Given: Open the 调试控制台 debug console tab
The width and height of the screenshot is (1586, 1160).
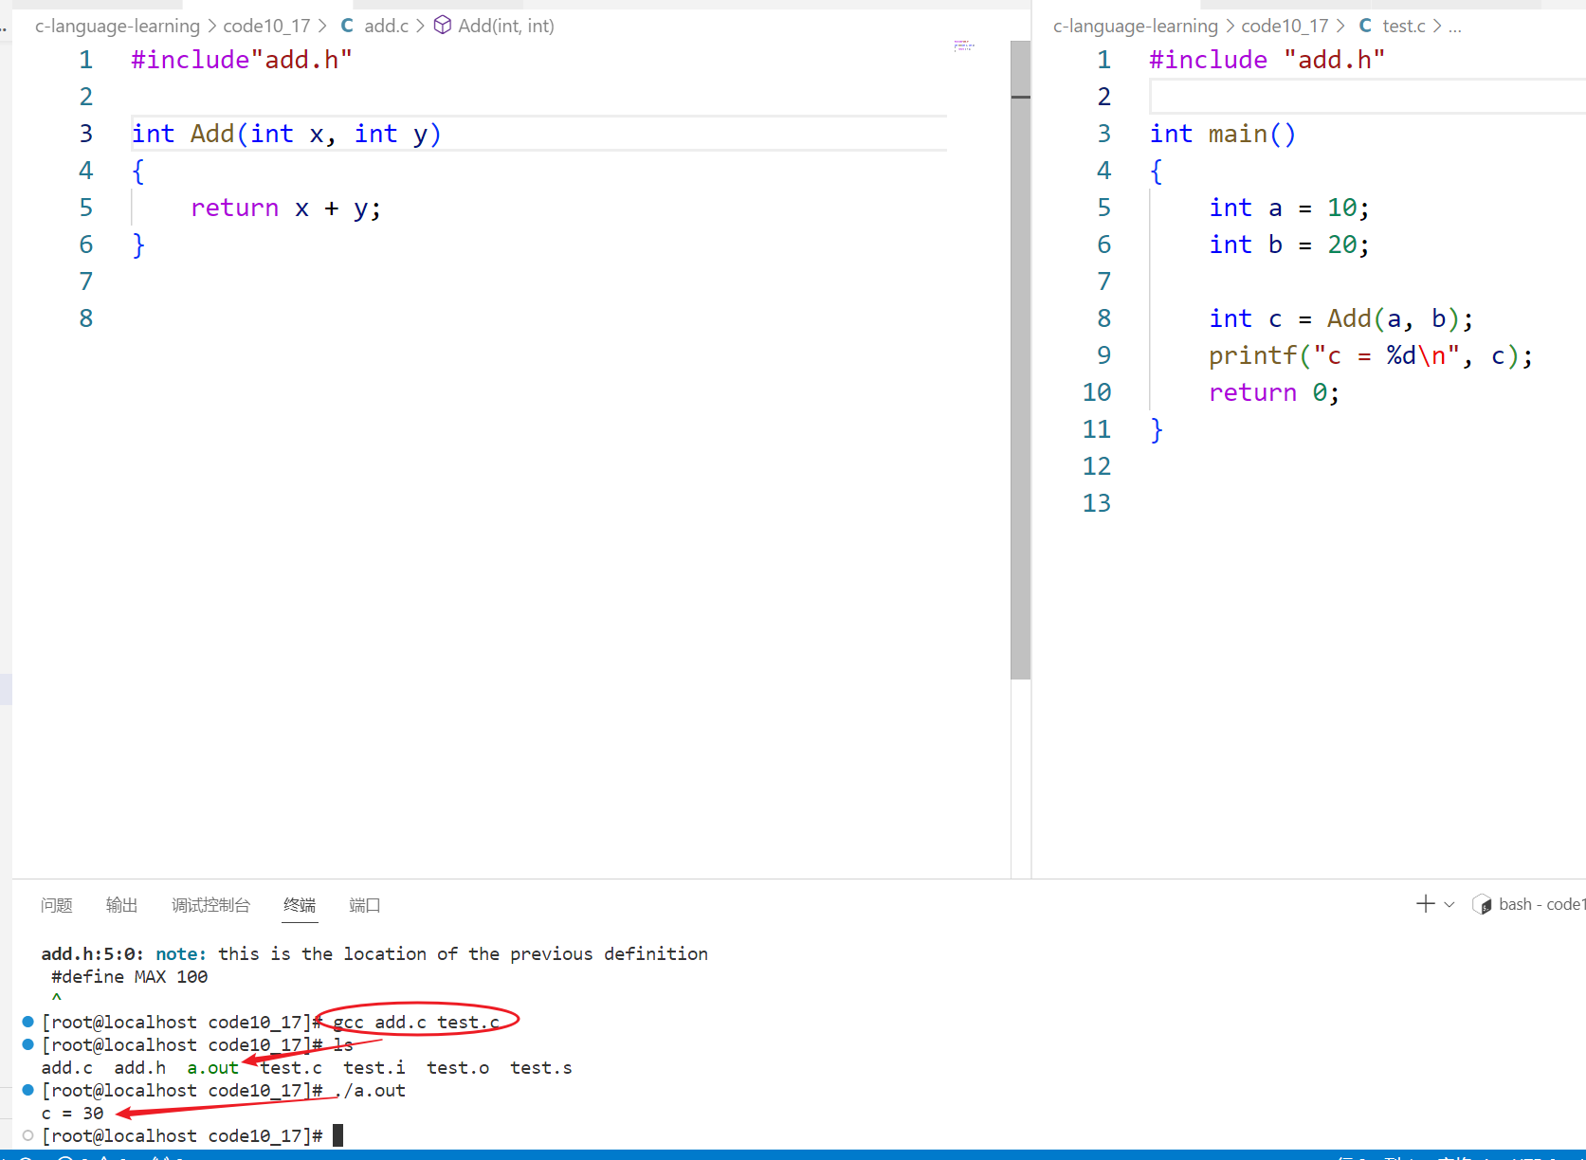Looking at the screenshot, I should (x=210, y=905).
